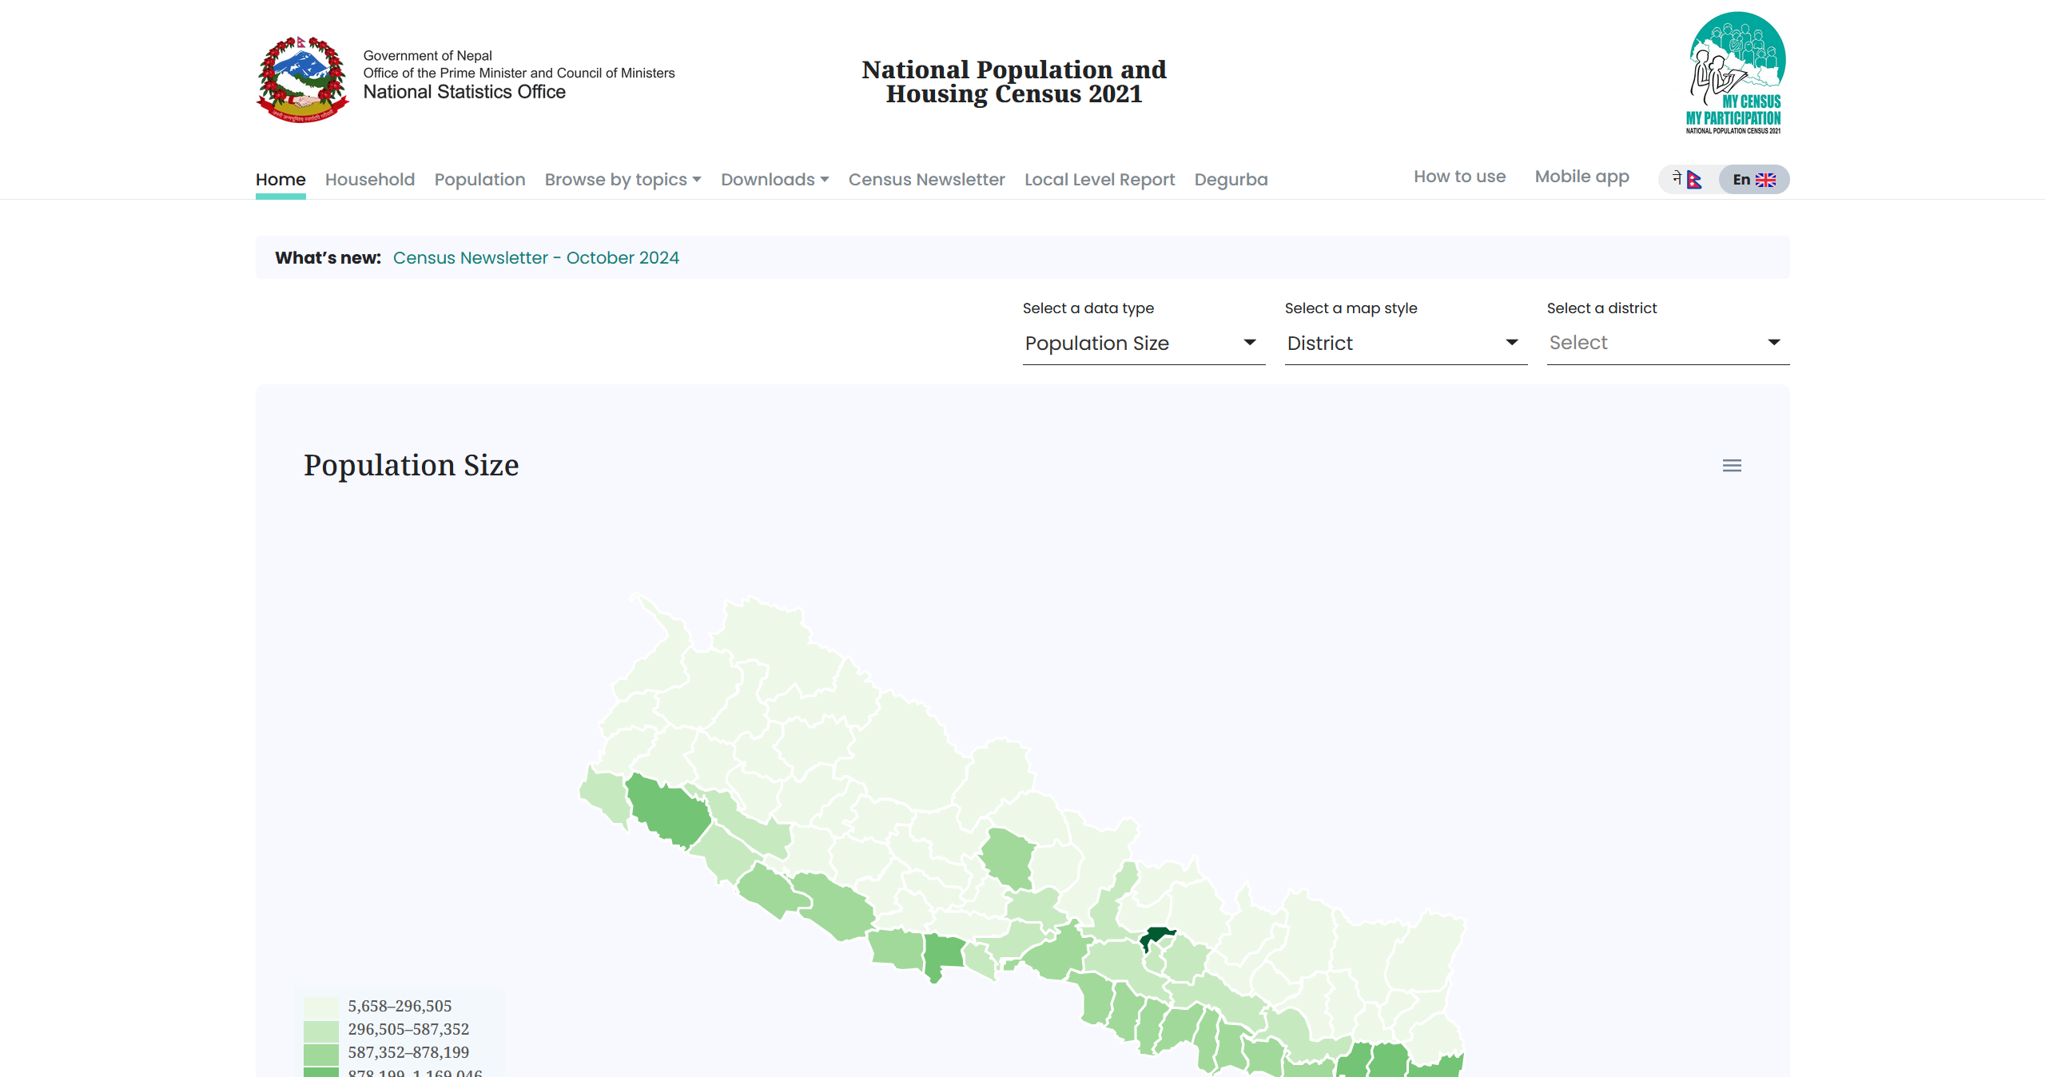The width and height of the screenshot is (2045, 1077).
Task: Click Census Newsletter navigation link
Action: 926,179
